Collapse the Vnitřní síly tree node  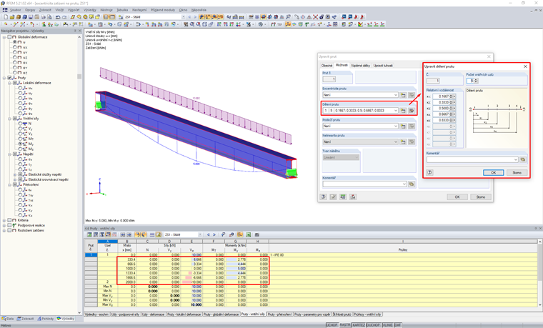point(10,119)
